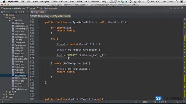The image size is (186, 104).
Task: Click the SSD breadcrumb in navigation bar
Action: (x=40, y=8)
